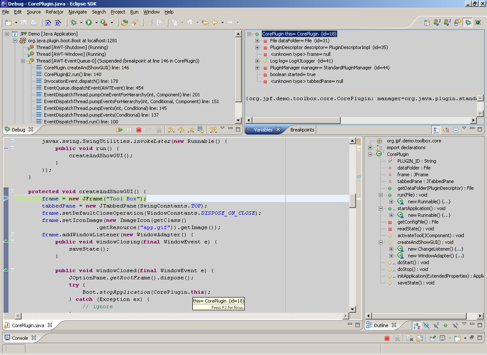Image resolution: width=487 pixels, height=355 pixels.
Task: Click the Pin Console icon
Action: coord(432,338)
